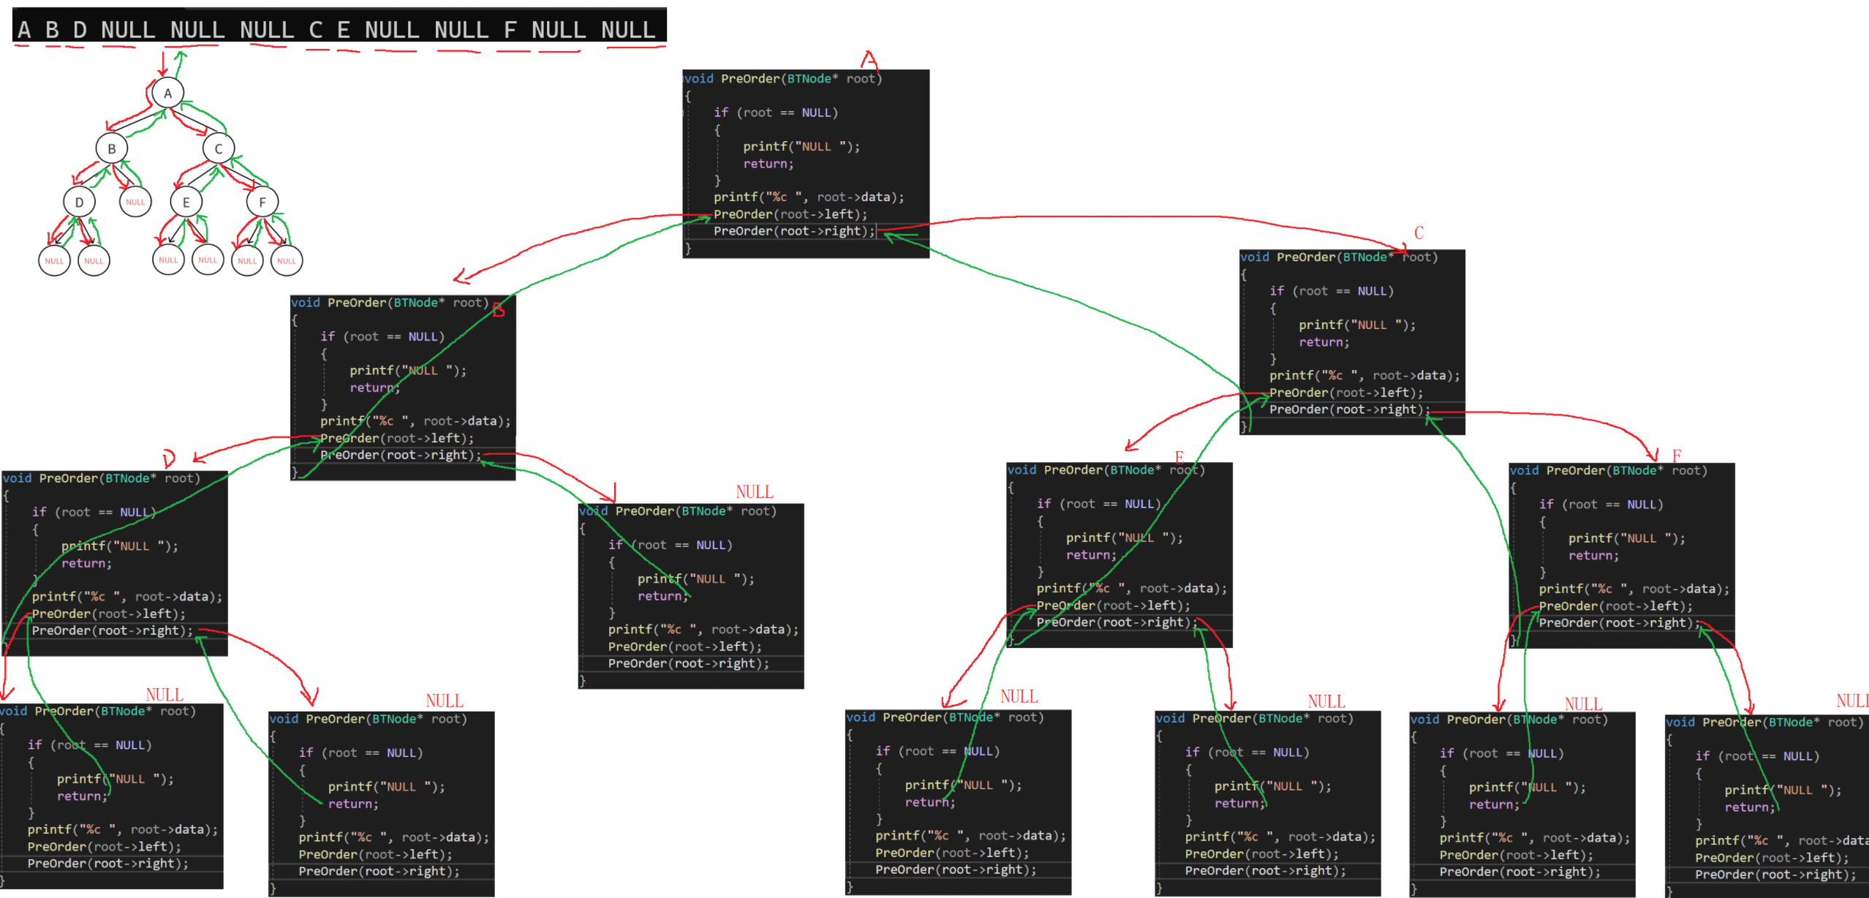This screenshot has height=898, width=1869.
Task: Click tree node B circle
Action: 111,148
